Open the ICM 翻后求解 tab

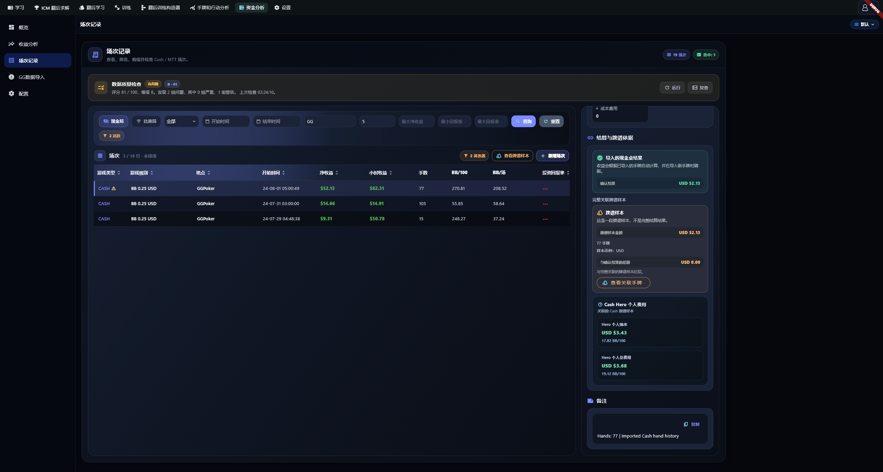coord(52,8)
